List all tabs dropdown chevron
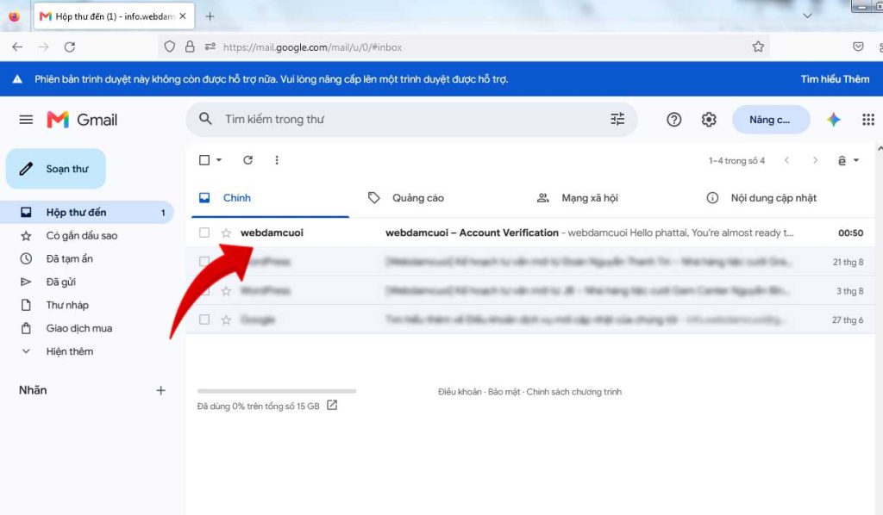883x515 pixels. click(x=807, y=16)
